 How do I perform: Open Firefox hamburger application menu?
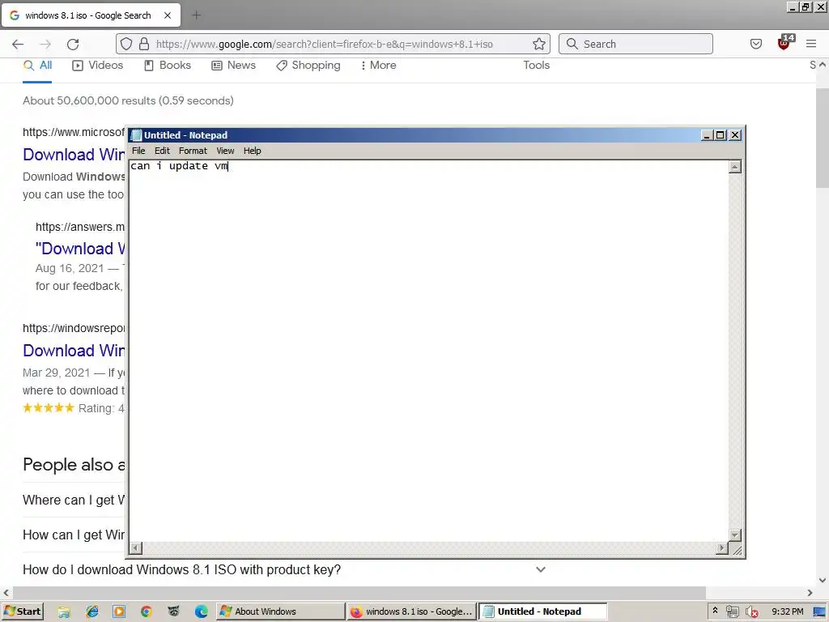pos(811,44)
